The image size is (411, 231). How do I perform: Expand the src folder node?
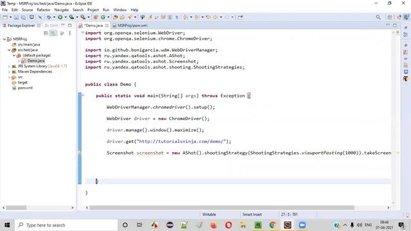pos(9,77)
